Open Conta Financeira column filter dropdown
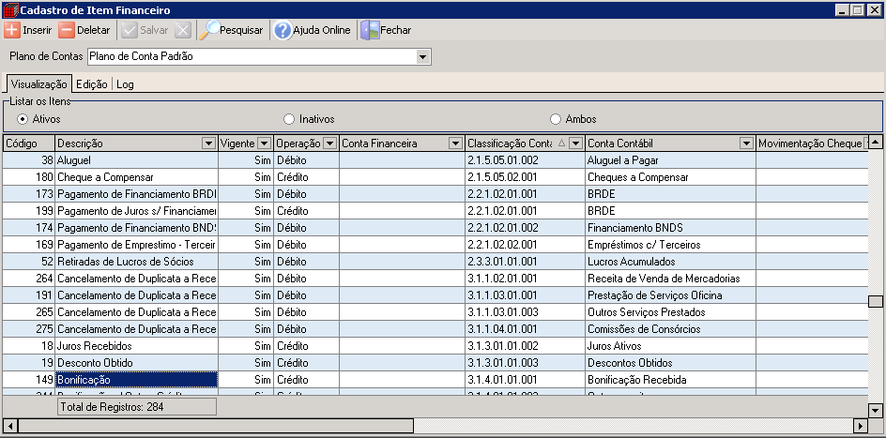 pos(455,143)
